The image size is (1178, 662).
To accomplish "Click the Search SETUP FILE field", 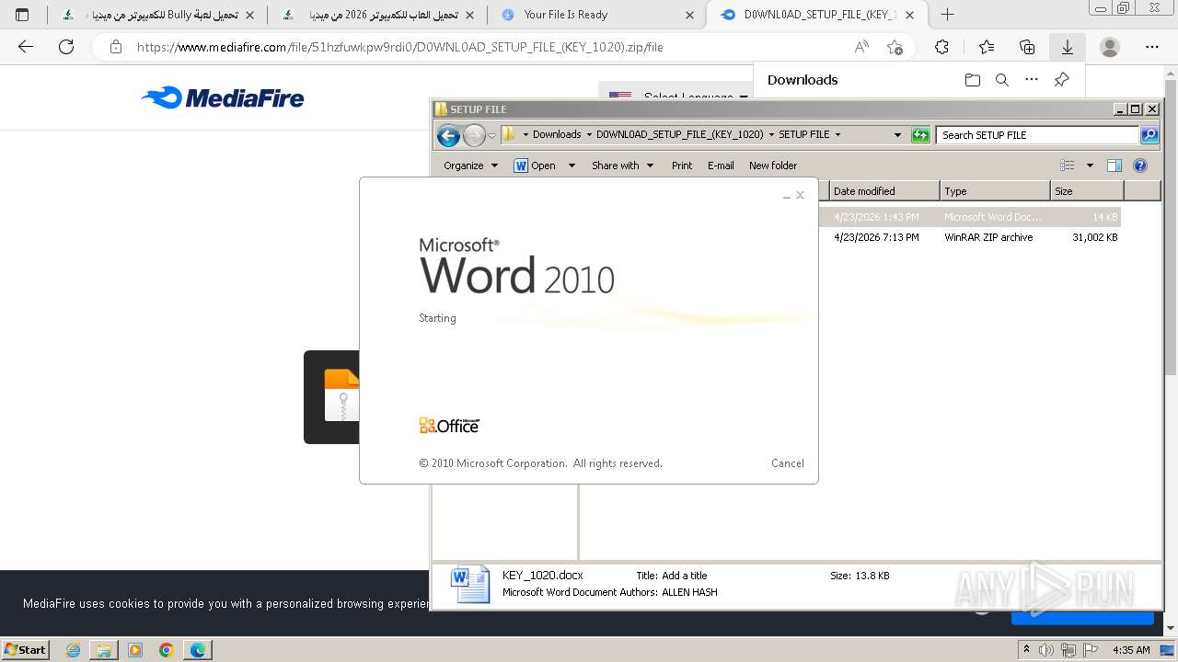I will [x=1037, y=135].
